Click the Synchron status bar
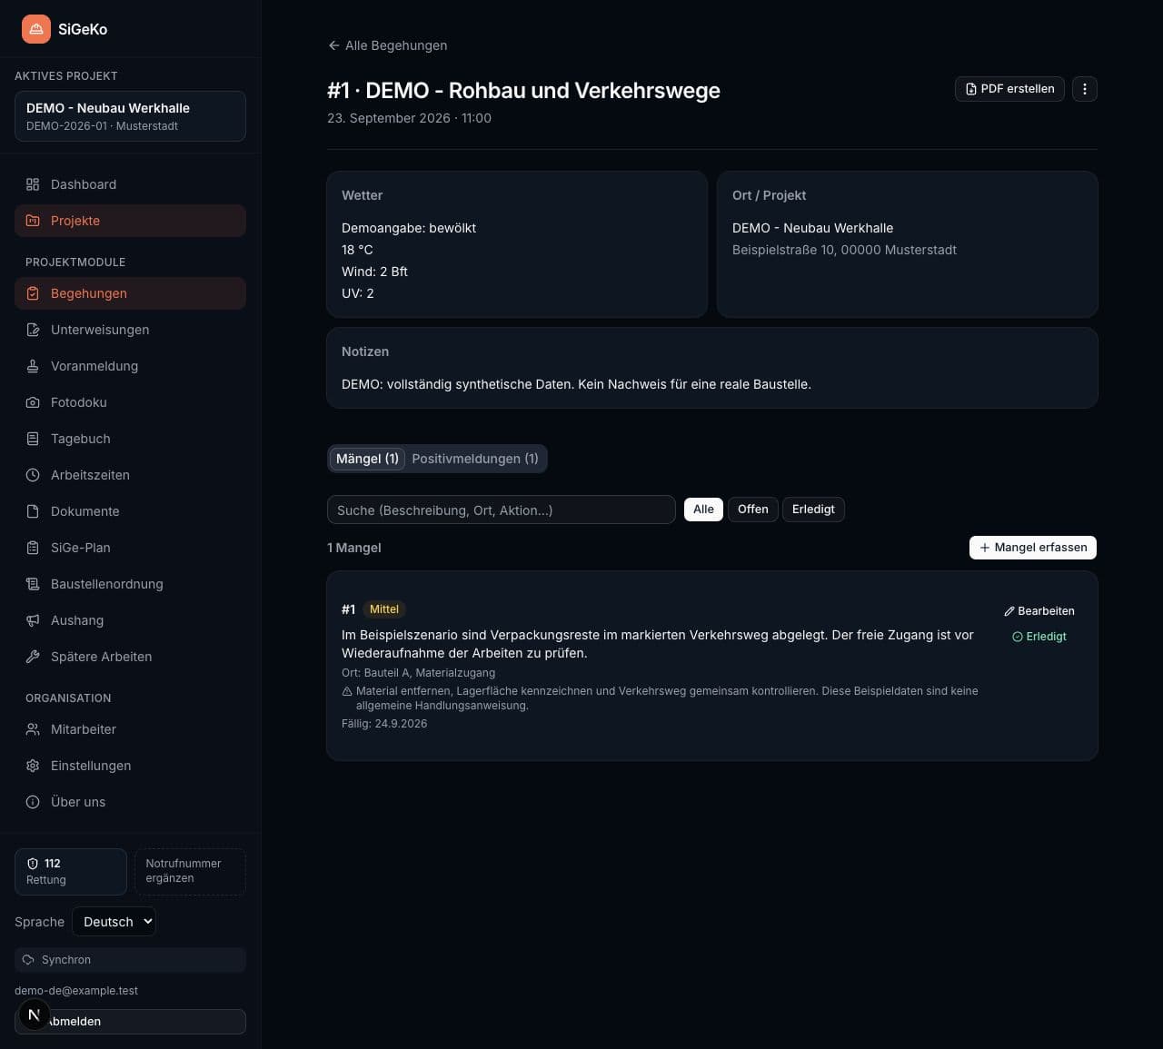 (x=130, y=960)
